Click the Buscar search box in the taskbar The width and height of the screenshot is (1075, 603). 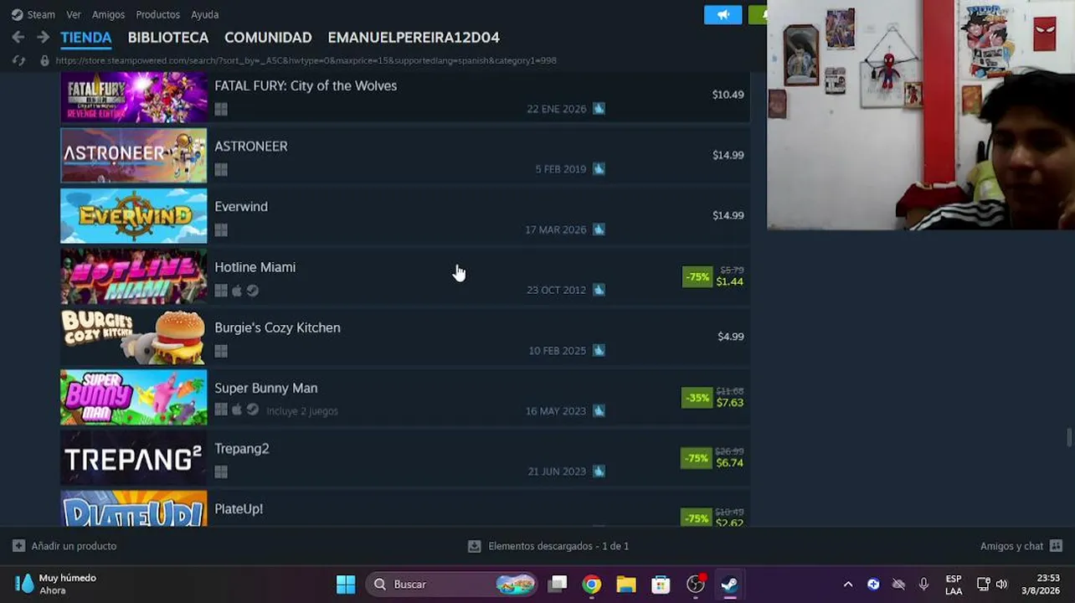click(453, 585)
